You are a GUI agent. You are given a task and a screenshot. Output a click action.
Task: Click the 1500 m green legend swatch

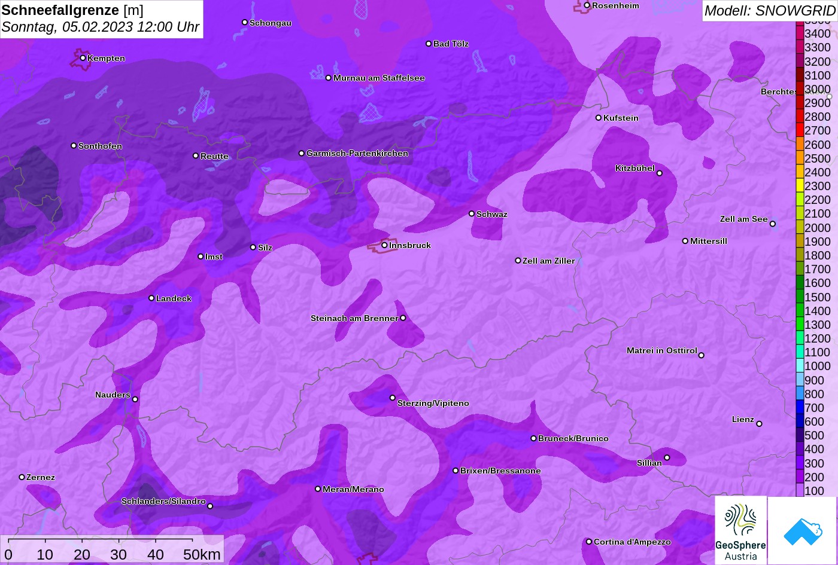pyautogui.click(x=800, y=297)
